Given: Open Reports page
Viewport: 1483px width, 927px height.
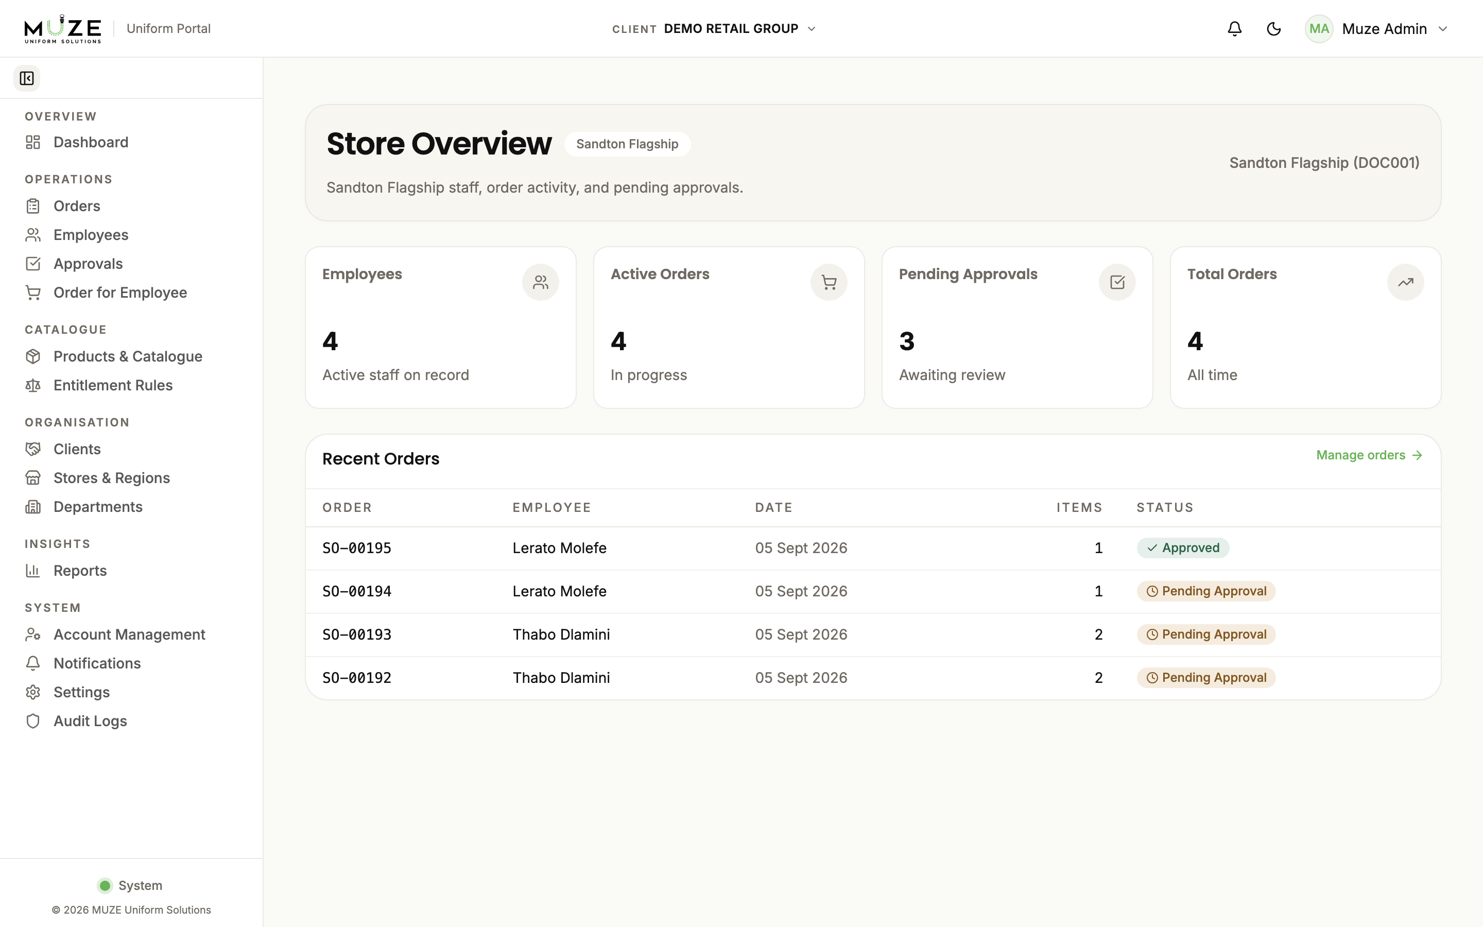Looking at the screenshot, I should tap(80, 570).
